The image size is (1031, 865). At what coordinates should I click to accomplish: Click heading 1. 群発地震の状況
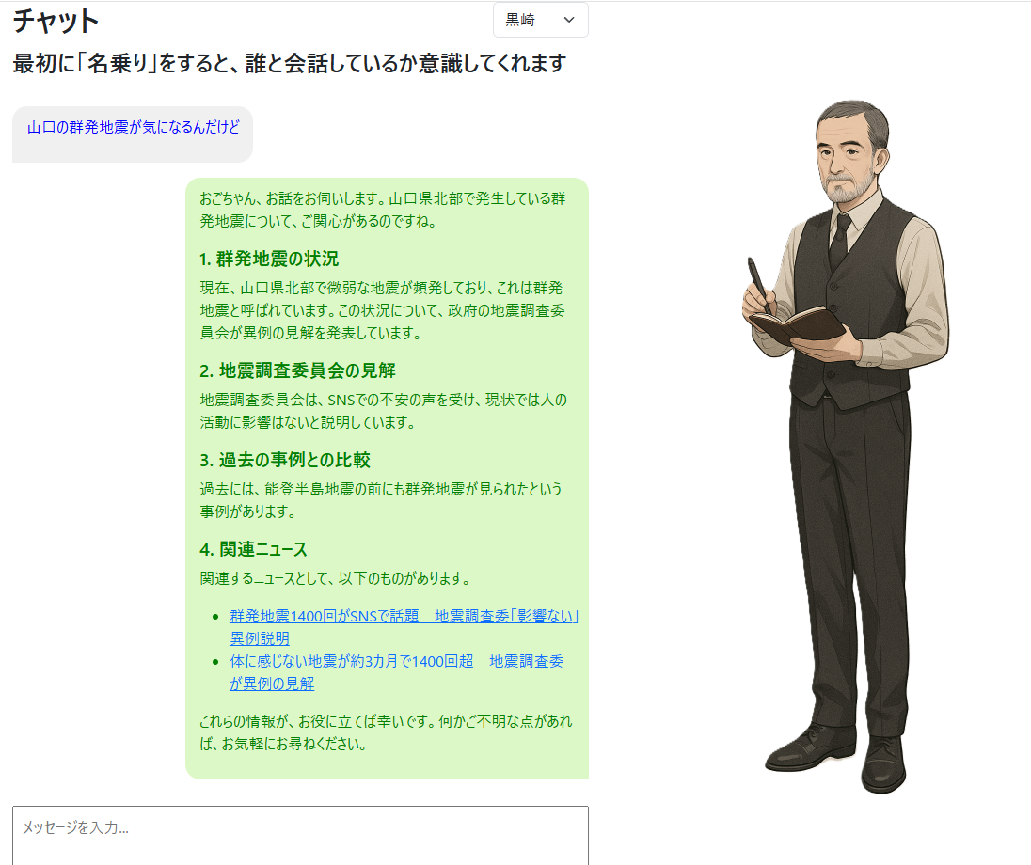269,259
